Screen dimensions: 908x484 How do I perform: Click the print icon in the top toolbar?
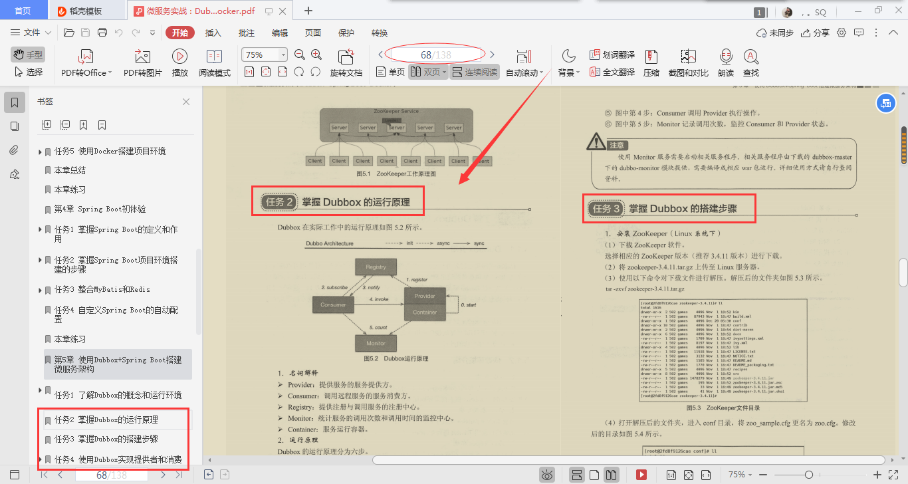pyautogui.click(x=102, y=33)
